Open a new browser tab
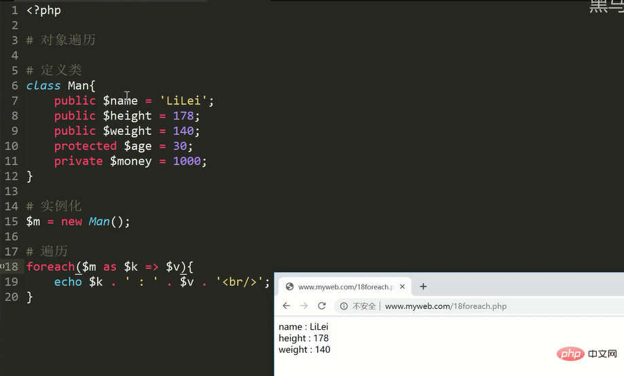The image size is (624, 376). (423, 286)
